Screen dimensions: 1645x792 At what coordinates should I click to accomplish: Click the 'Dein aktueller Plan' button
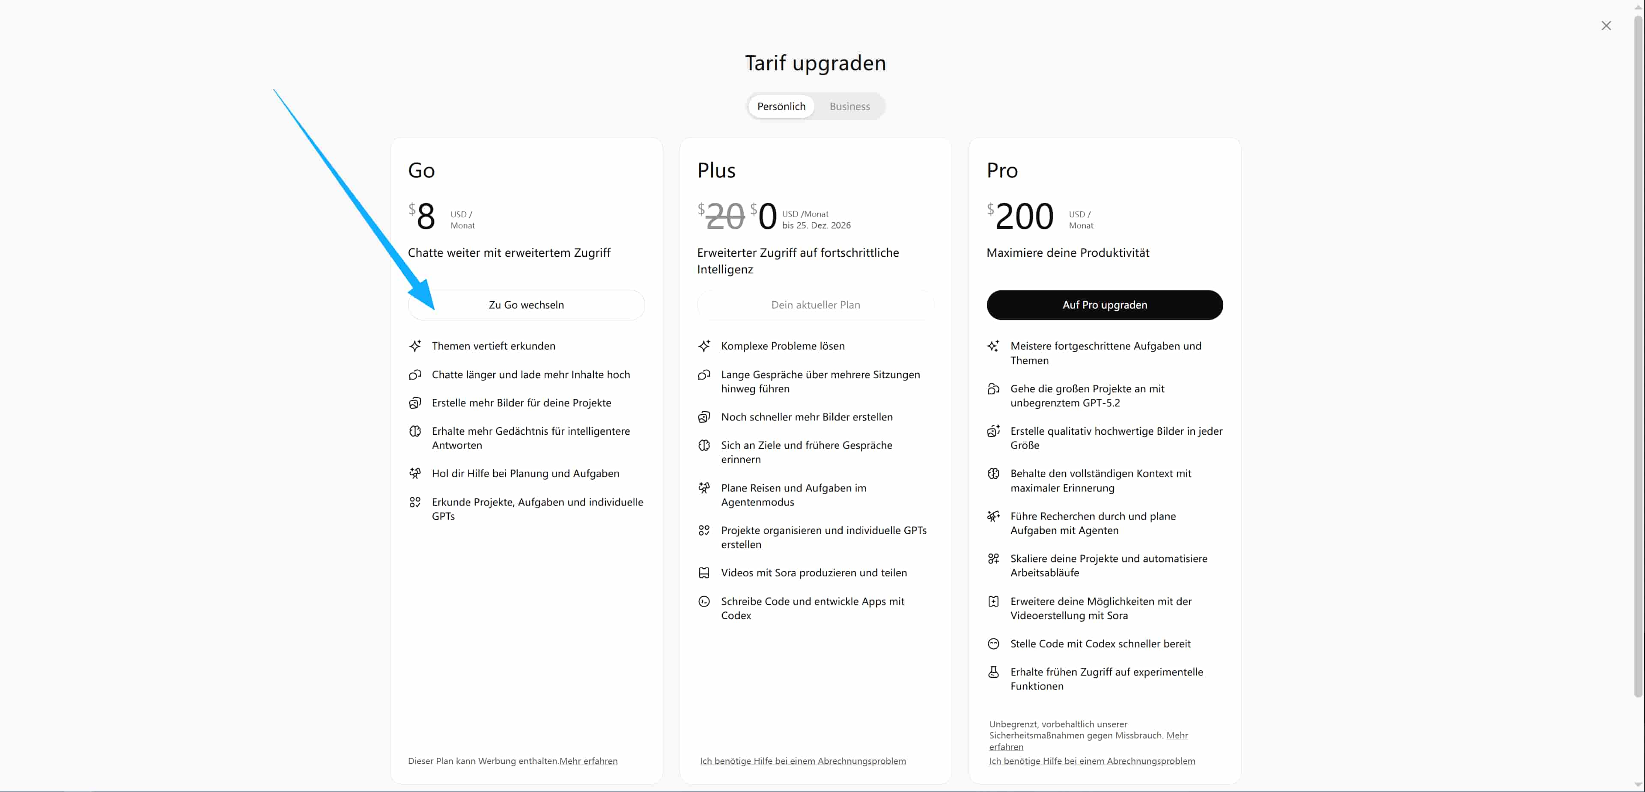pyautogui.click(x=815, y=305)
